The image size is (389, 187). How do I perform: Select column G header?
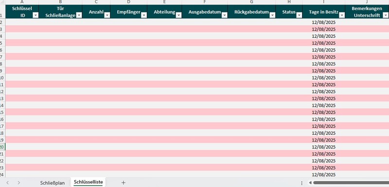click(x=251, y=2)
